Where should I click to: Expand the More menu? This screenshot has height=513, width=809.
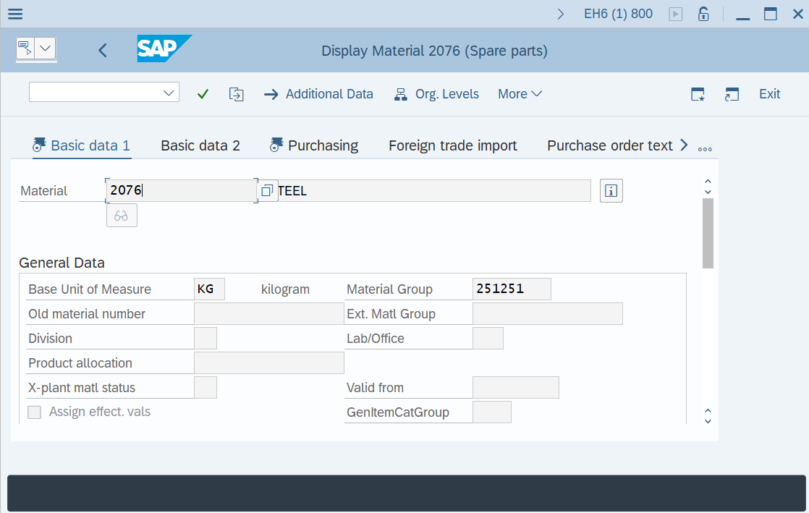[x=520, y=94]
